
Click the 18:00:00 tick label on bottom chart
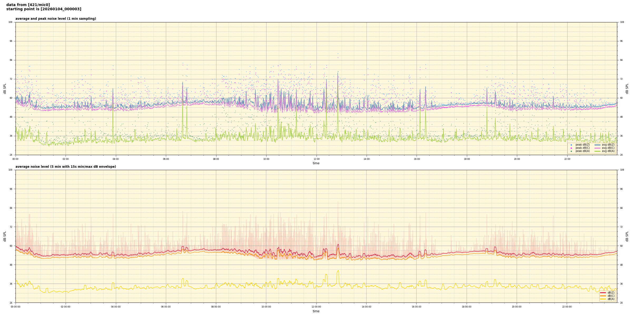point(467,307)
